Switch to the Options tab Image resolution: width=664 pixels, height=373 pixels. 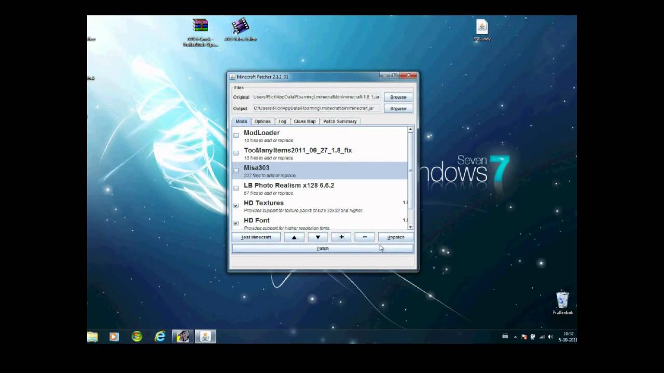pos(262,121)
